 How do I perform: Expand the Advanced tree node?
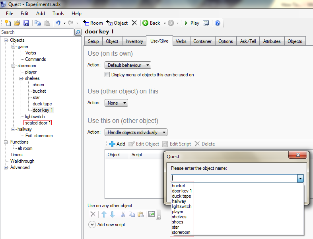6,167
